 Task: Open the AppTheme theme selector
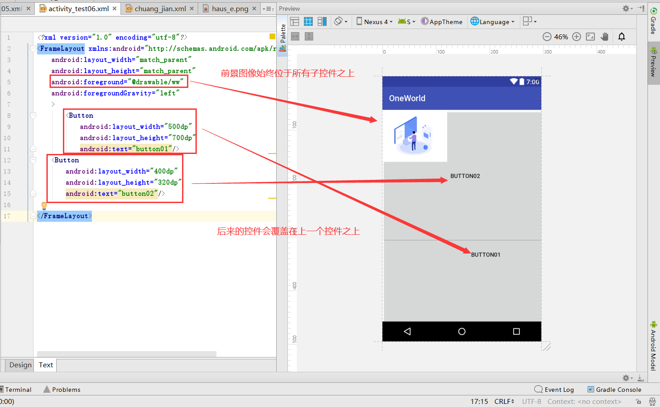click(442, 21)
